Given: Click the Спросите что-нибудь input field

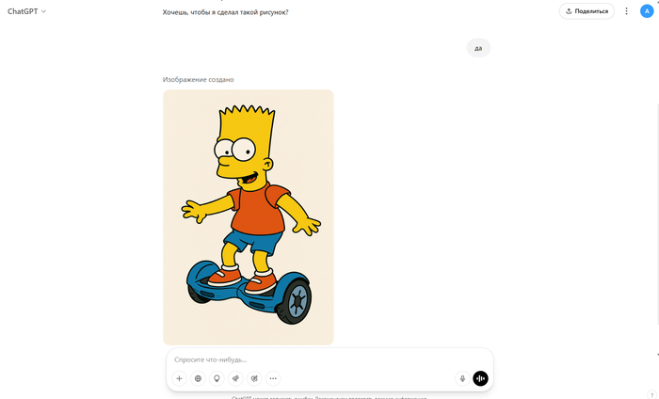Looking at the screenshot, I should click(320, 359).
